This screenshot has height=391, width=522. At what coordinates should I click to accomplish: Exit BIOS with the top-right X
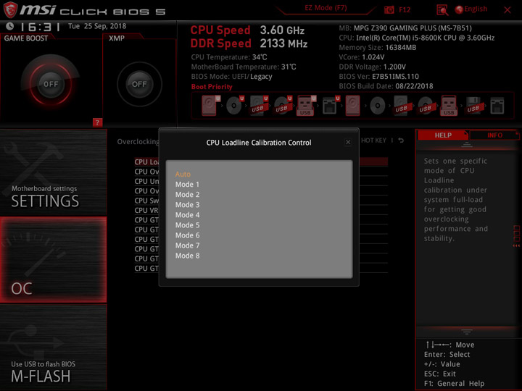click(507, 9)
